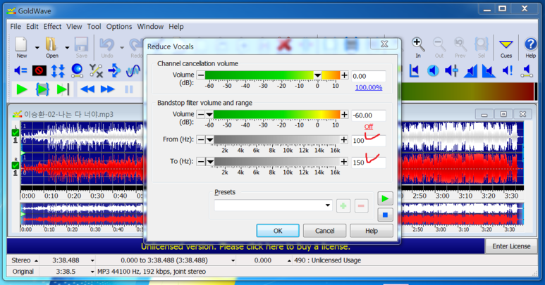This screenshot has width=545, height=285.
Task: Expand the New button dropdown arrow
Action: coord(37,48)
